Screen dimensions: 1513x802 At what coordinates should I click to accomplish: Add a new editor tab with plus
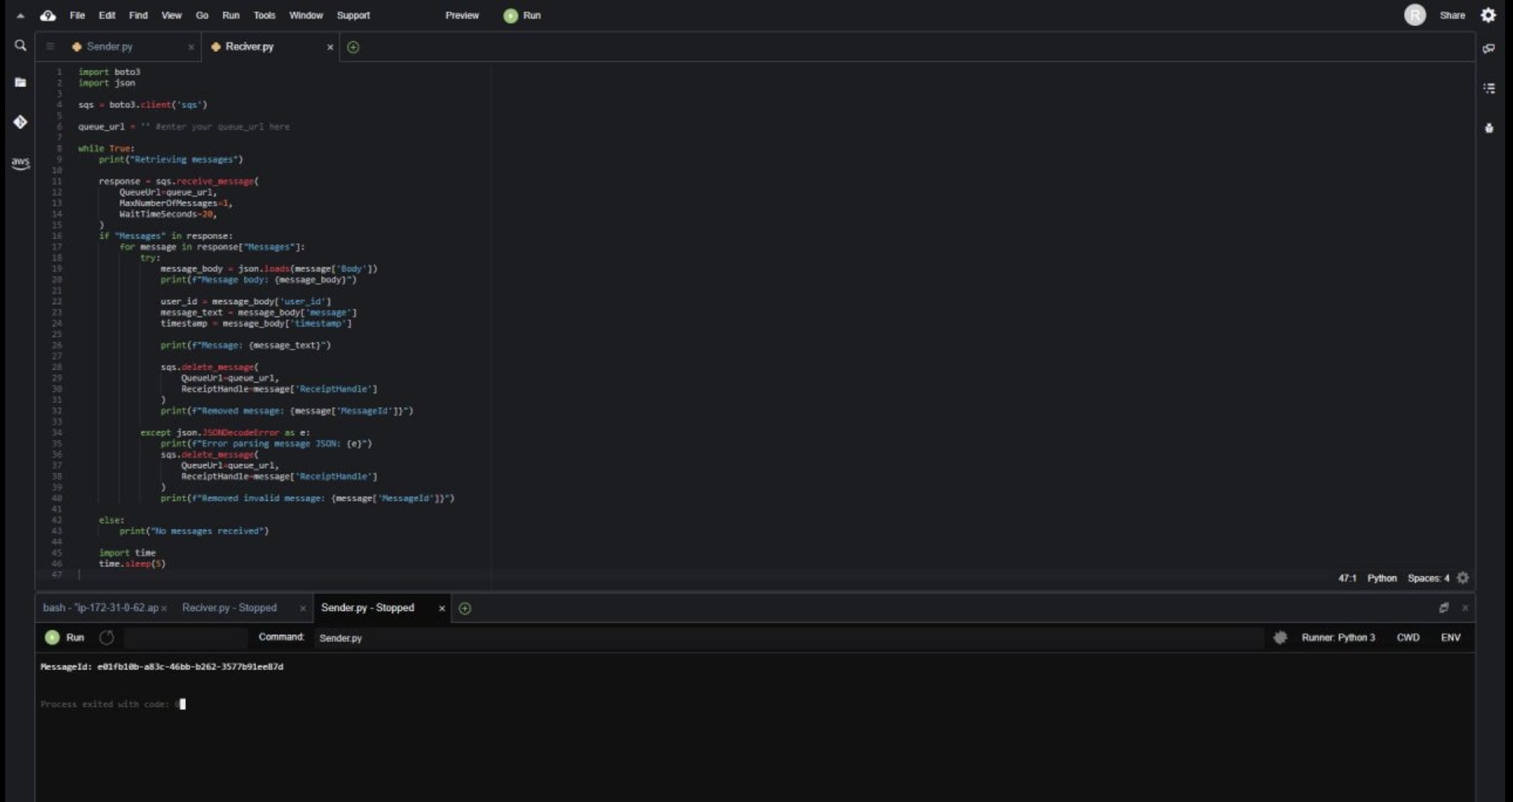click(353, 47)
